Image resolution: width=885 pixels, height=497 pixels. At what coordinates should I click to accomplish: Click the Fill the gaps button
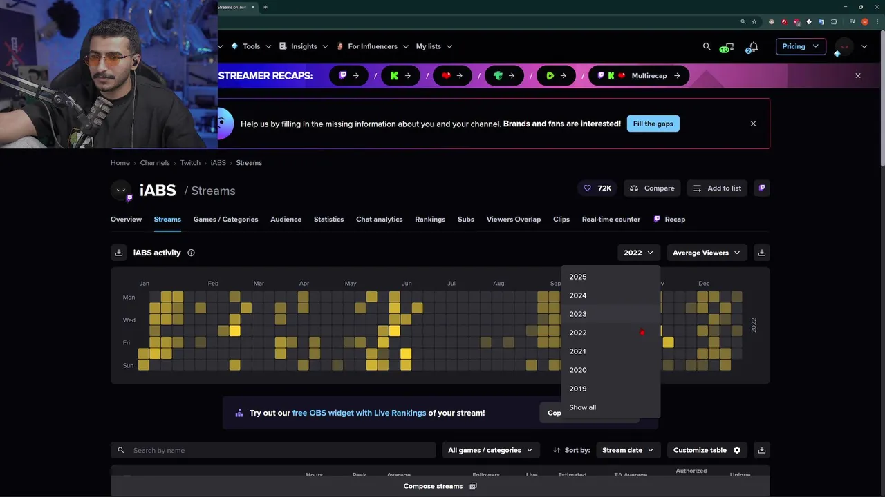coord(653,124)
